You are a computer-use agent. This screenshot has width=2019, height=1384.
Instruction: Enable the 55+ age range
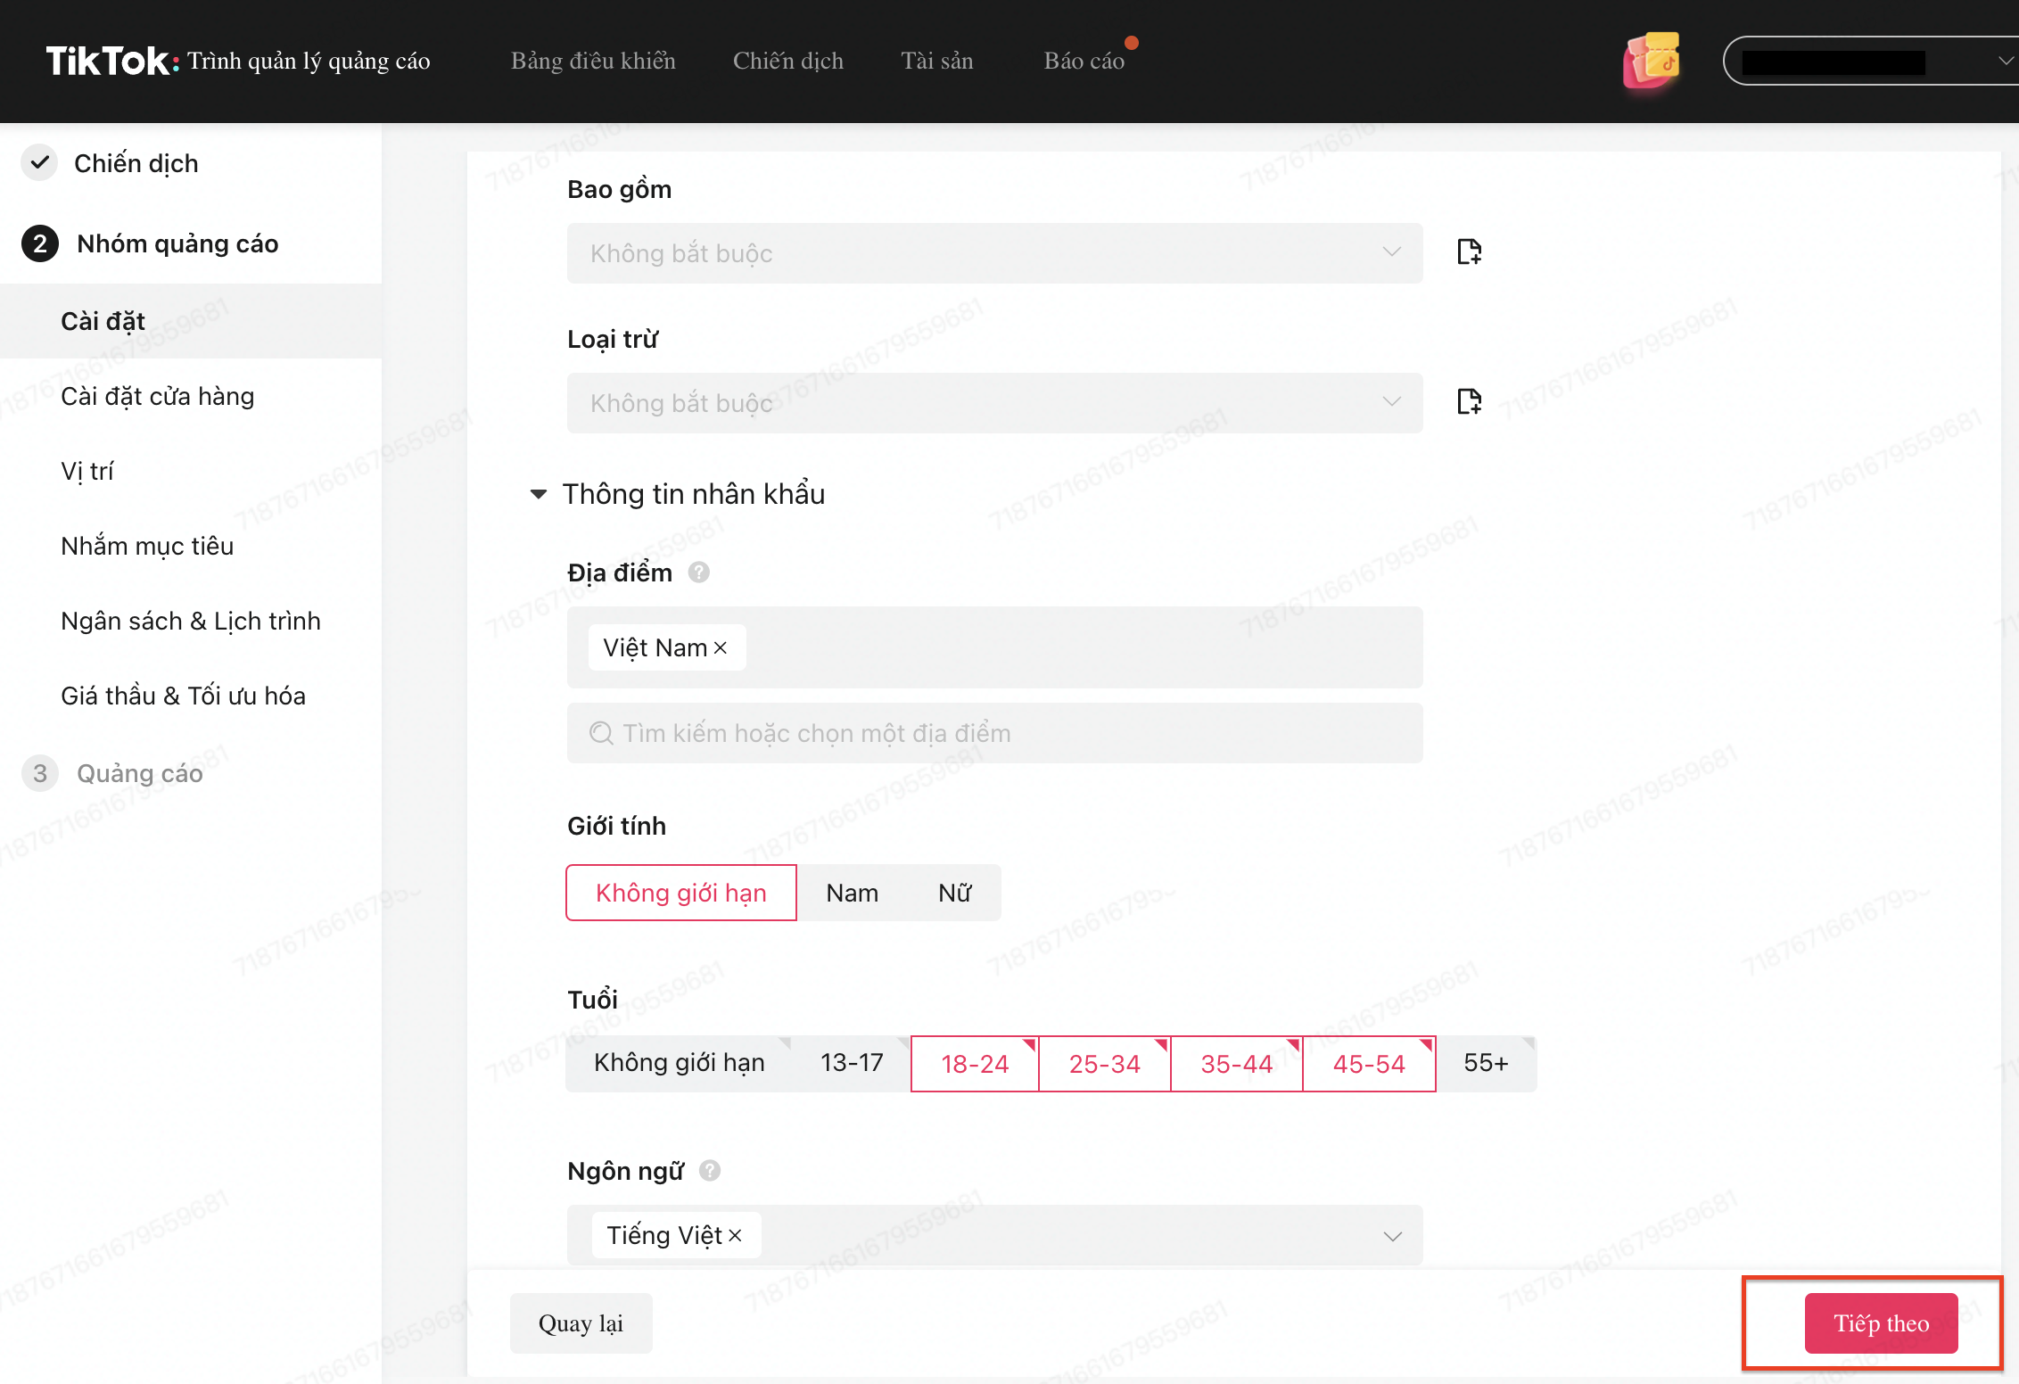coord(1486,1063)
